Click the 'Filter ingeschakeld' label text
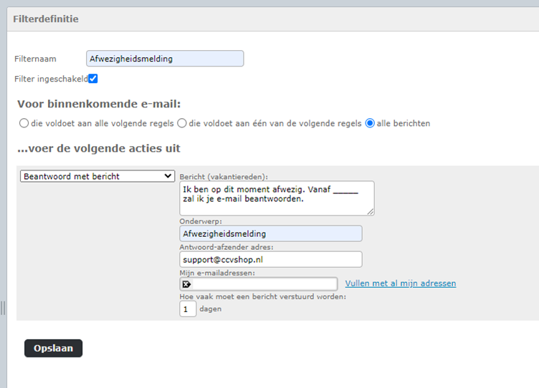Screen dimensions: 539x388 (x=50, y=79)
